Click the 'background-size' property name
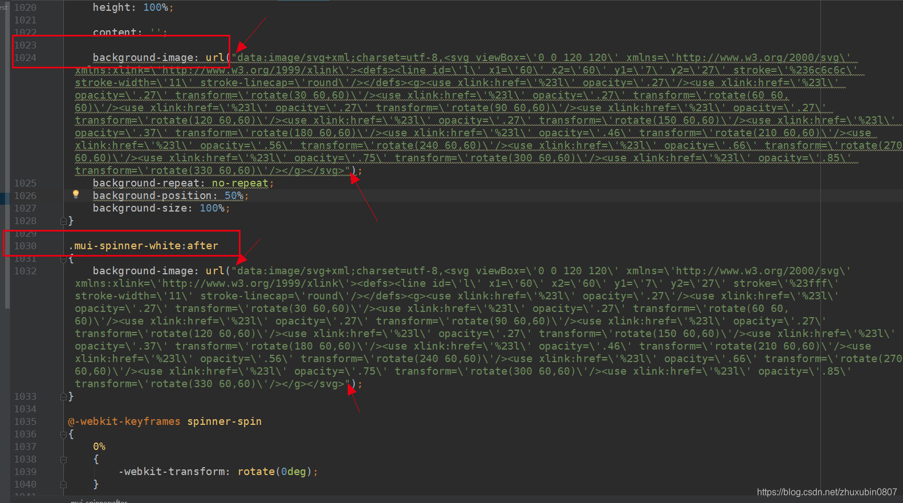Viewport: 903px width, 503px height. 140,208
